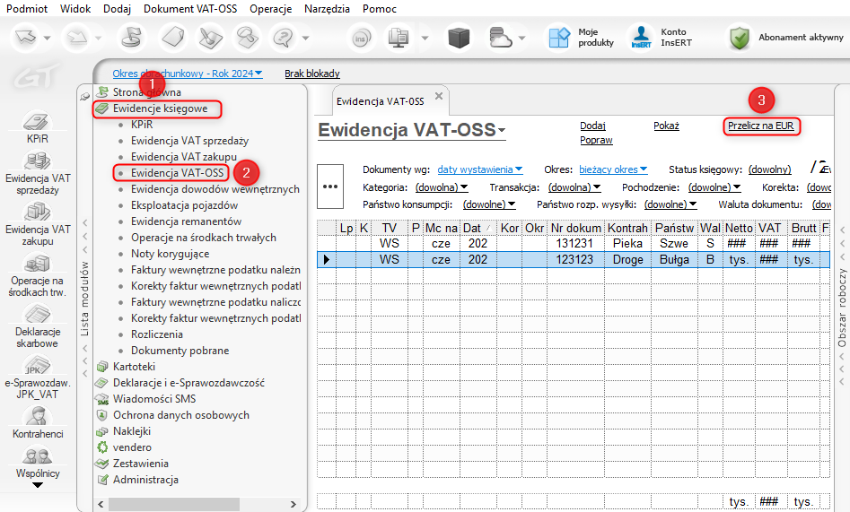Open the Transakcja (dowolna) dropdown

(x=574, y=187)
